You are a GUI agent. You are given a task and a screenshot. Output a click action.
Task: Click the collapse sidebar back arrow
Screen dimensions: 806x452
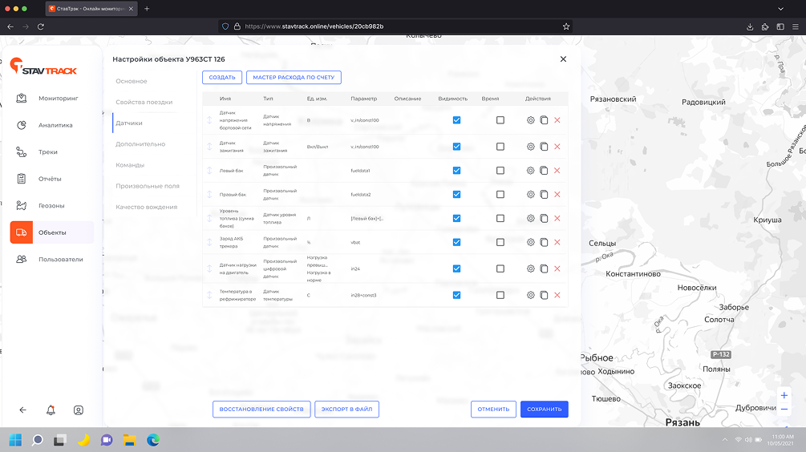pos(22,410)
